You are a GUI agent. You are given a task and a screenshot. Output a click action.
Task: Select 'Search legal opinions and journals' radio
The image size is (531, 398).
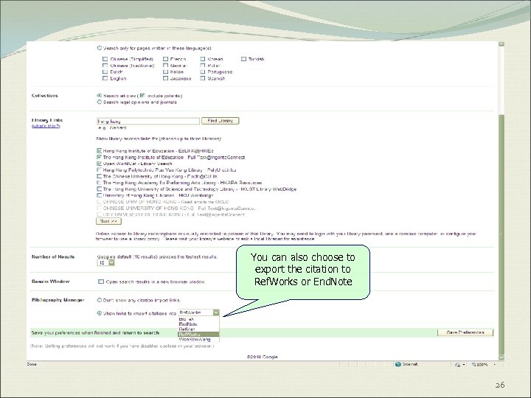tap(100, 102)
